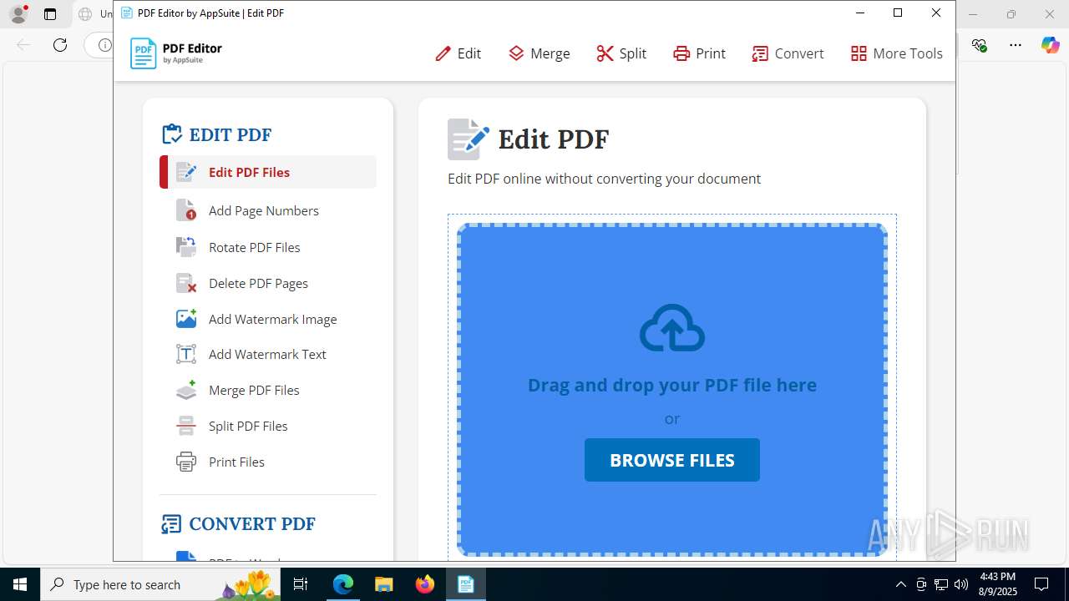Click the Print Files printer icon

pos(186,462)
